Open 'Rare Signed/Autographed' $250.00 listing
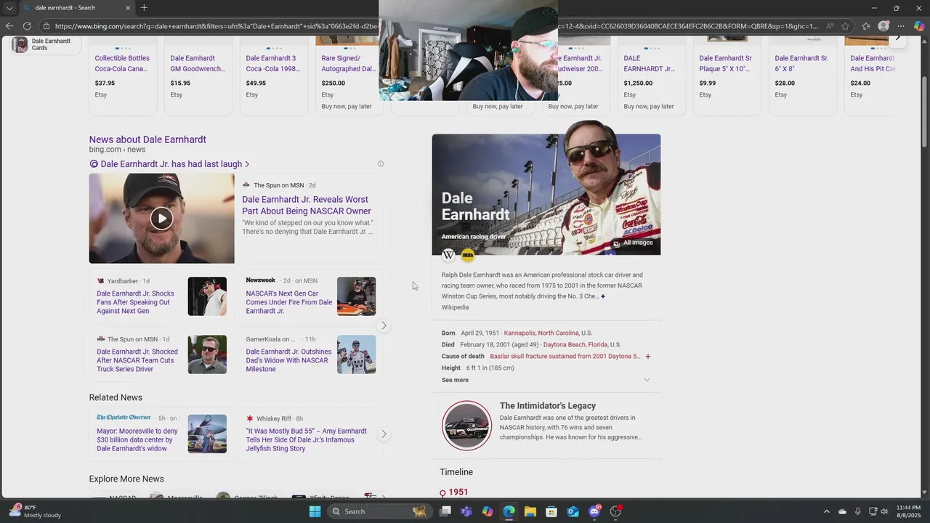 pyautogui.click(x=349, y=64)
